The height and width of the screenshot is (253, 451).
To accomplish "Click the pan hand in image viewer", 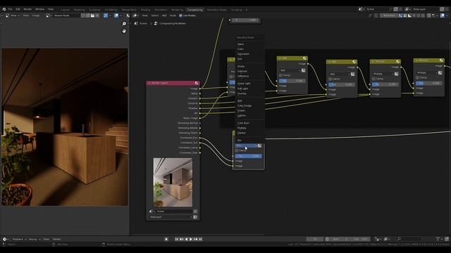I will pyautogui.click(x=124, y=31).
